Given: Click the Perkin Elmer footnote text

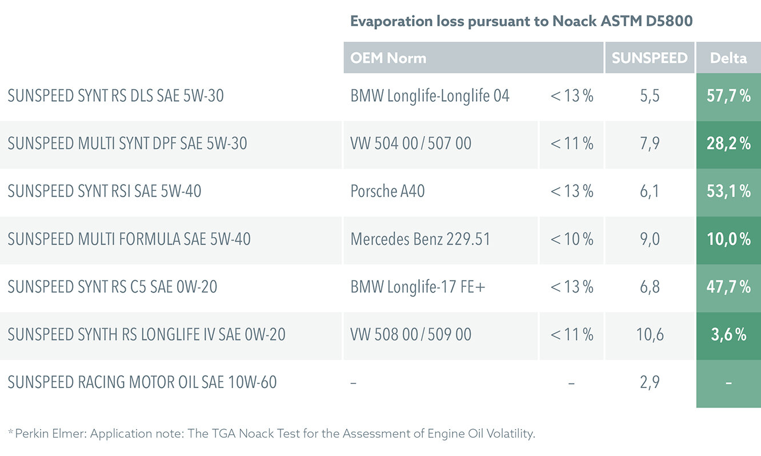Looking at the screenshot, I should (271, 434).
